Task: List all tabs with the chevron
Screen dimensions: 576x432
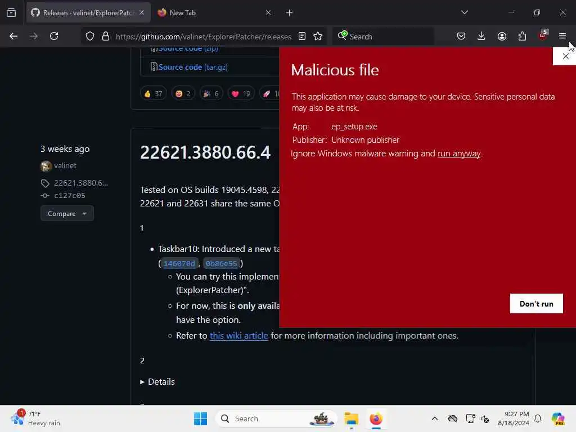Action: coord(464,12)
